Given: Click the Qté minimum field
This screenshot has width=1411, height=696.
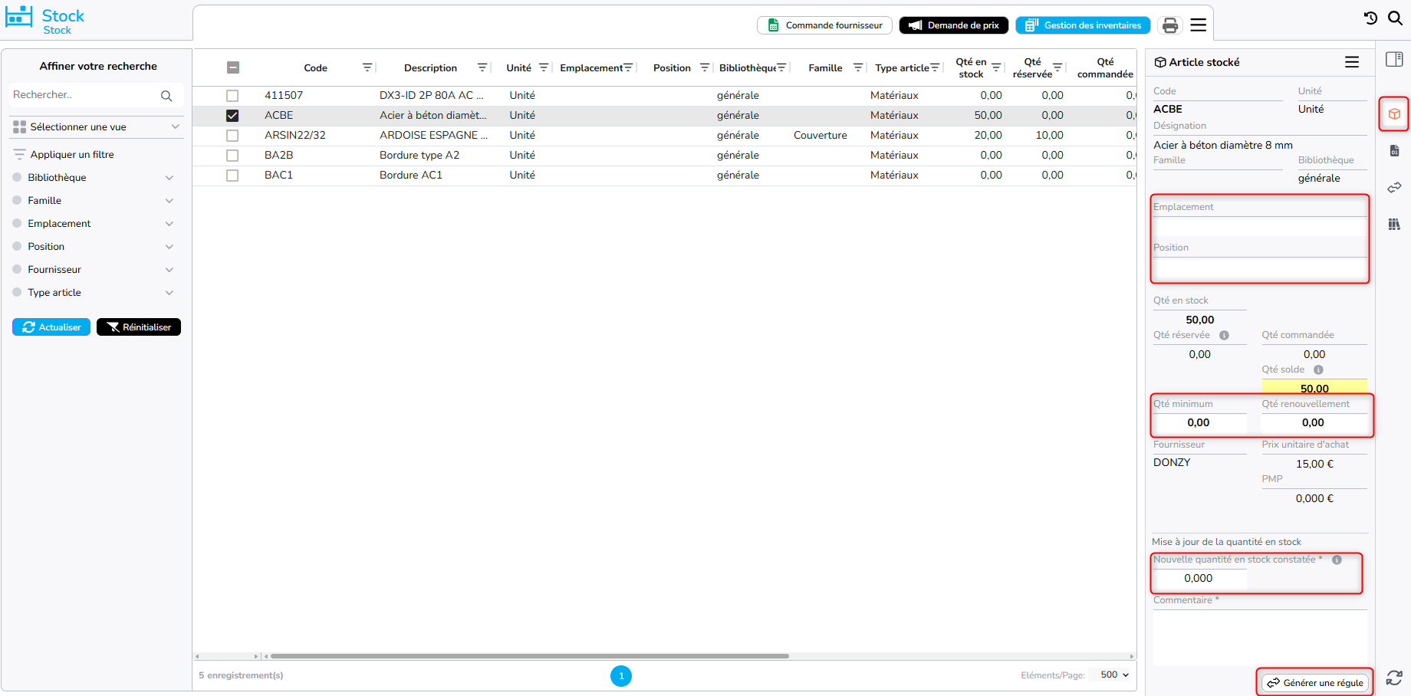Looking at the screenshot, I should coord(1199,423).
